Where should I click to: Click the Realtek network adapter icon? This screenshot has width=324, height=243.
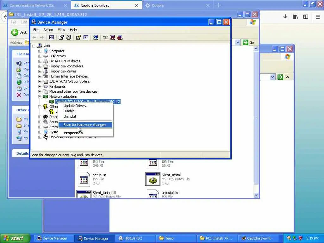52,102
